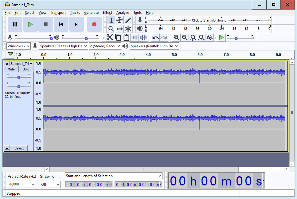Toggle the pinned play head button
This screenshot has height=199, width=297.
click(11, 54)
